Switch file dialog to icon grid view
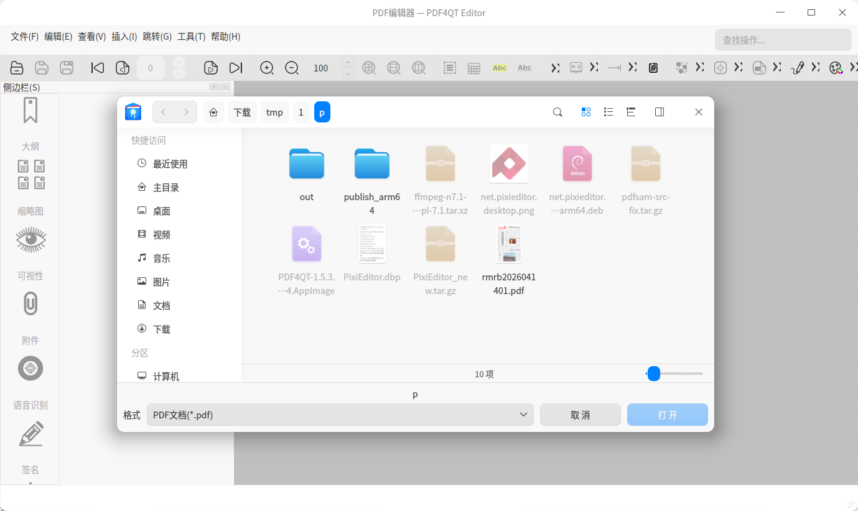858x511 pixels. coord(585,112)
